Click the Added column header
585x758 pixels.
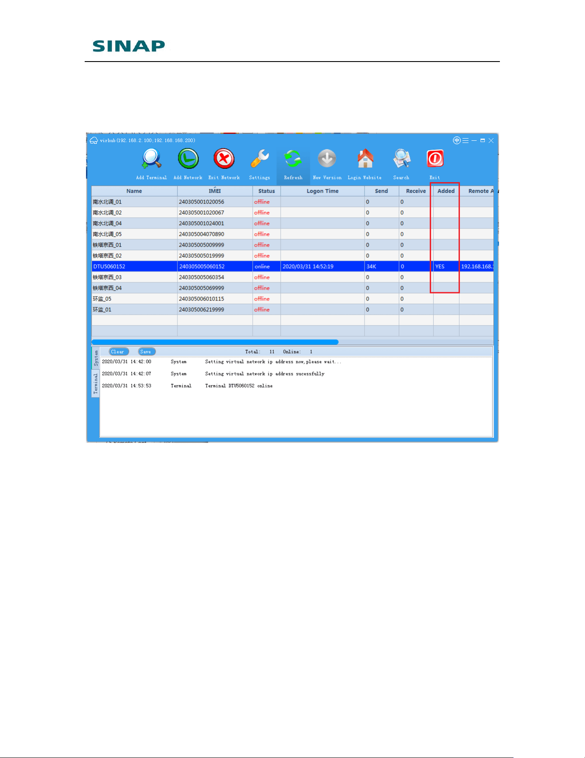[446, 191]
